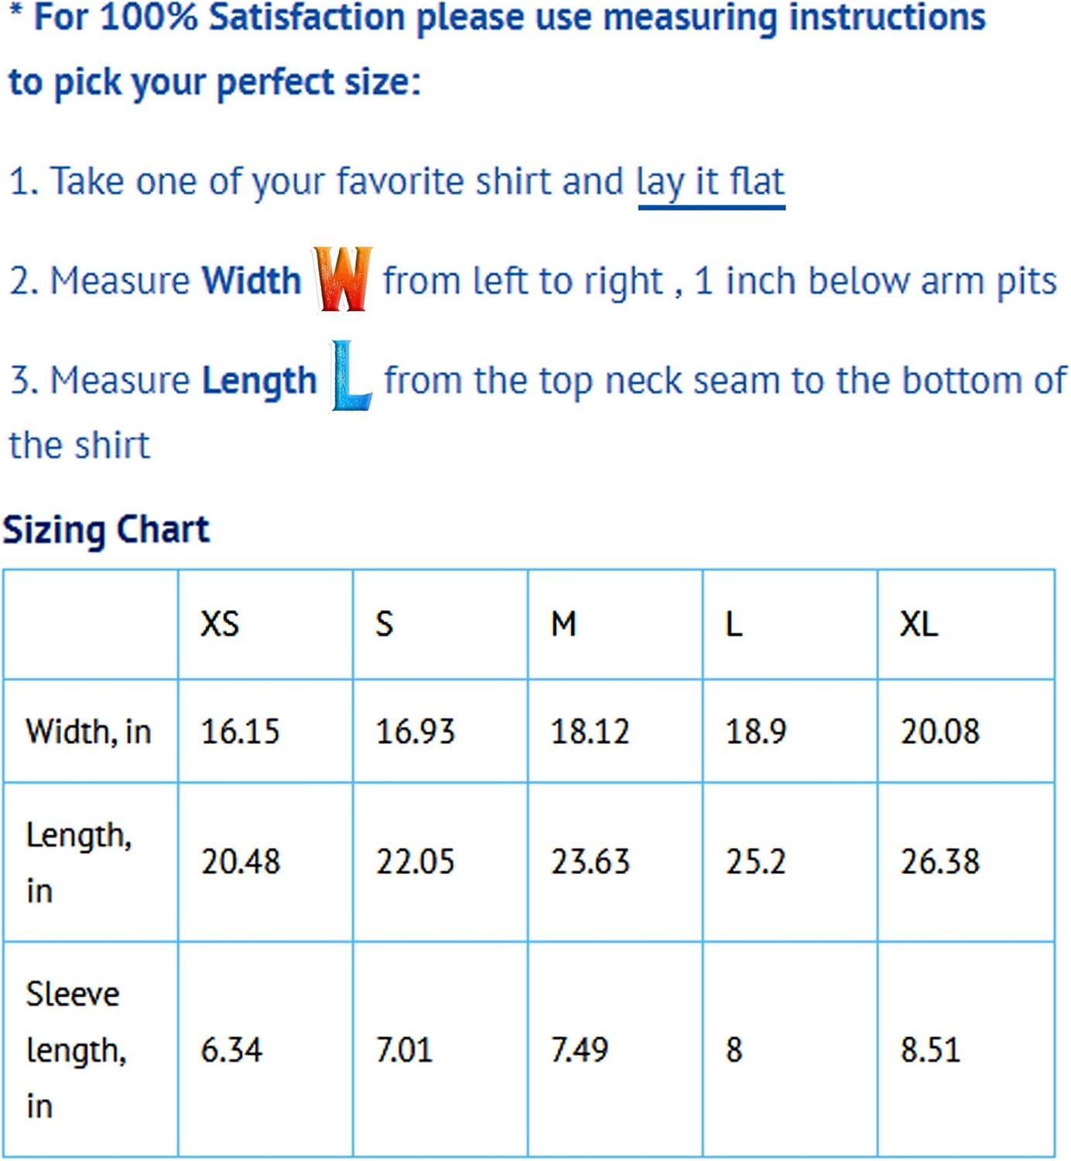
Task: Click the 'Sizing Chart' heading
Action: pos(107,531)
